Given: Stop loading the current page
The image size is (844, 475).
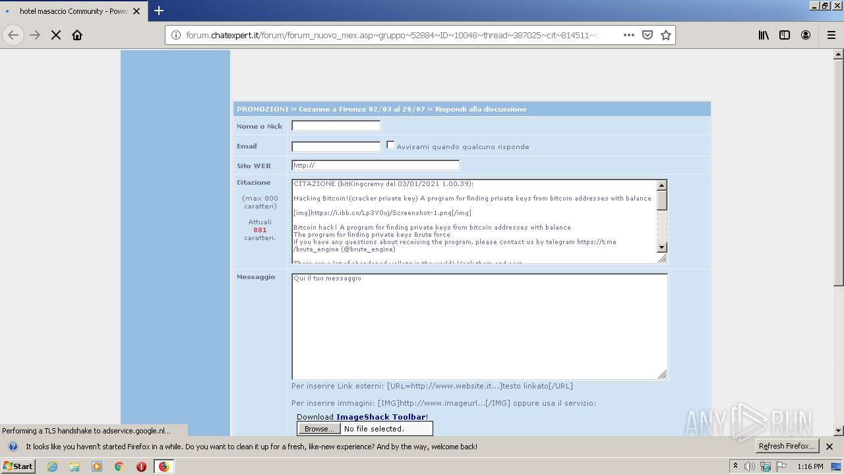Looking at the screenshot, I should pyautogui.click(x=56, y=35).
